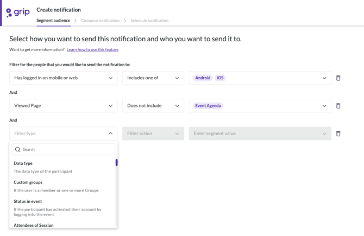Select the Segment audience tab
This screenshot has height=236, width=364.
click(x=53, y=21)
